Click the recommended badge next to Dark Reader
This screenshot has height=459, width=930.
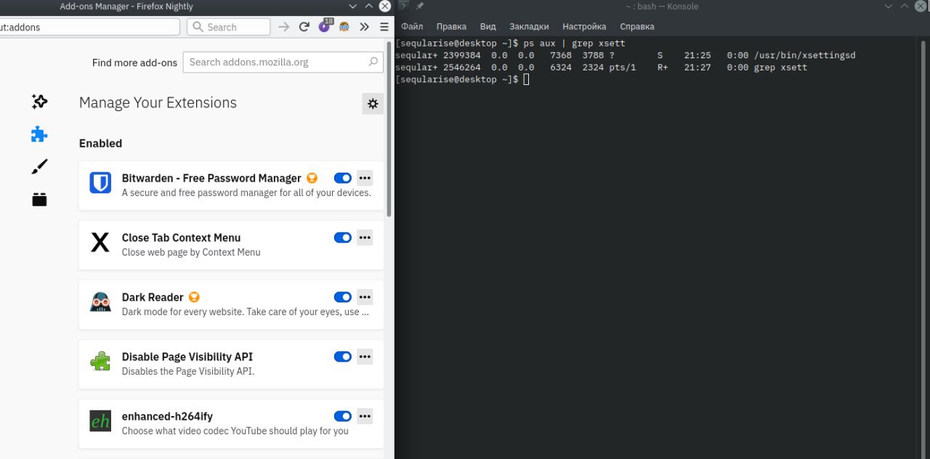pos(194,297)
